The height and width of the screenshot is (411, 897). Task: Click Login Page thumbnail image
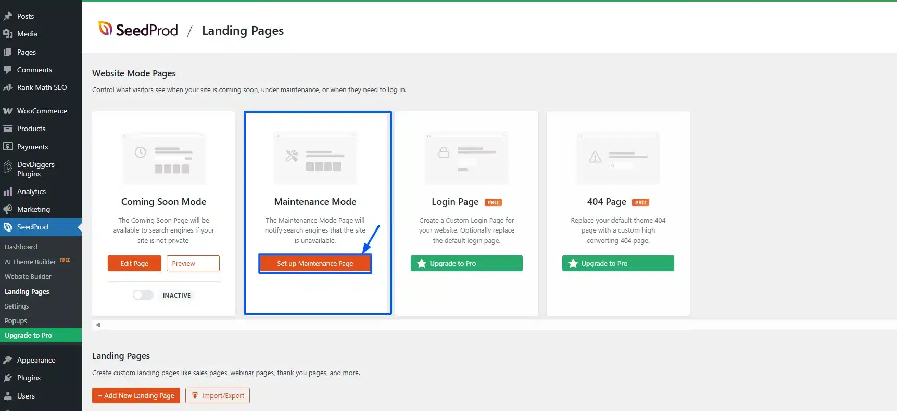click(x=466, y=158)
